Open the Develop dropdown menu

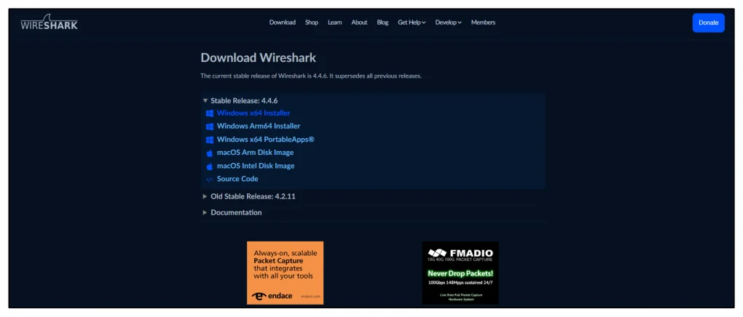coord(448,23)
